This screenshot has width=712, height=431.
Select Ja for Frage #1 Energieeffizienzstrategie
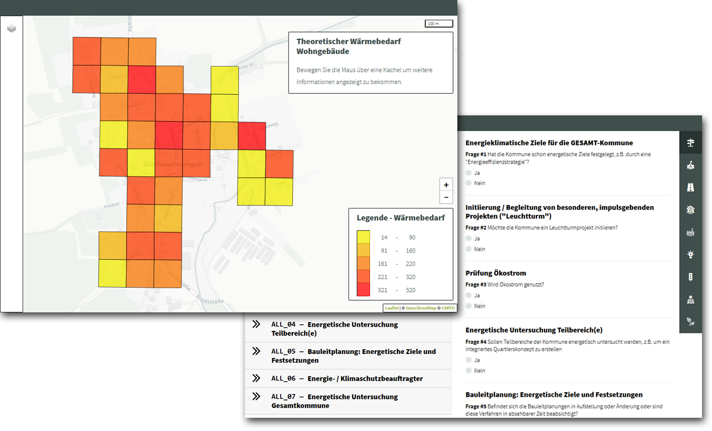pyautogui.click(x=468, y=172)
